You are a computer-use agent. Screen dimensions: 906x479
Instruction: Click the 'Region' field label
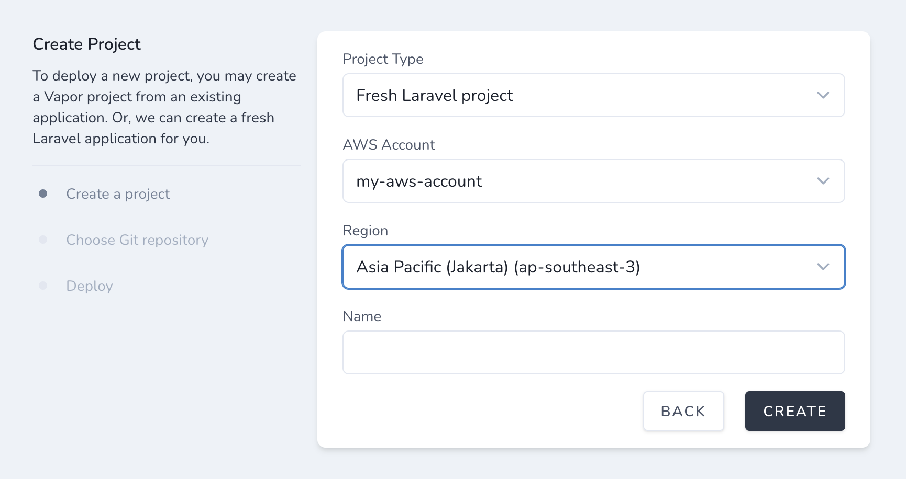tap(365, 231)
